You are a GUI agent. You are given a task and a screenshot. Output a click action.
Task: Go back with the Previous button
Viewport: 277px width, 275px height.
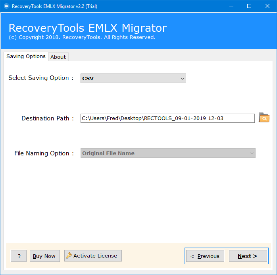pyautogui.click(x=205, y=256)
